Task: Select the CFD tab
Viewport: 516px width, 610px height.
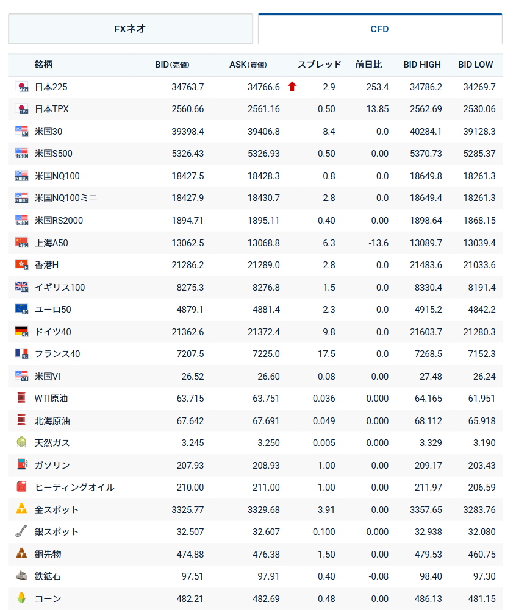Action: (379, 29)
